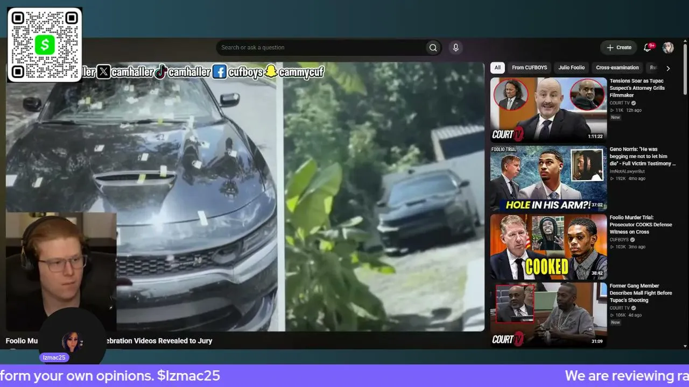Play the 'COOKED' Foolio trial thumbnail
The image size is (689, 387).
[549, 247]
